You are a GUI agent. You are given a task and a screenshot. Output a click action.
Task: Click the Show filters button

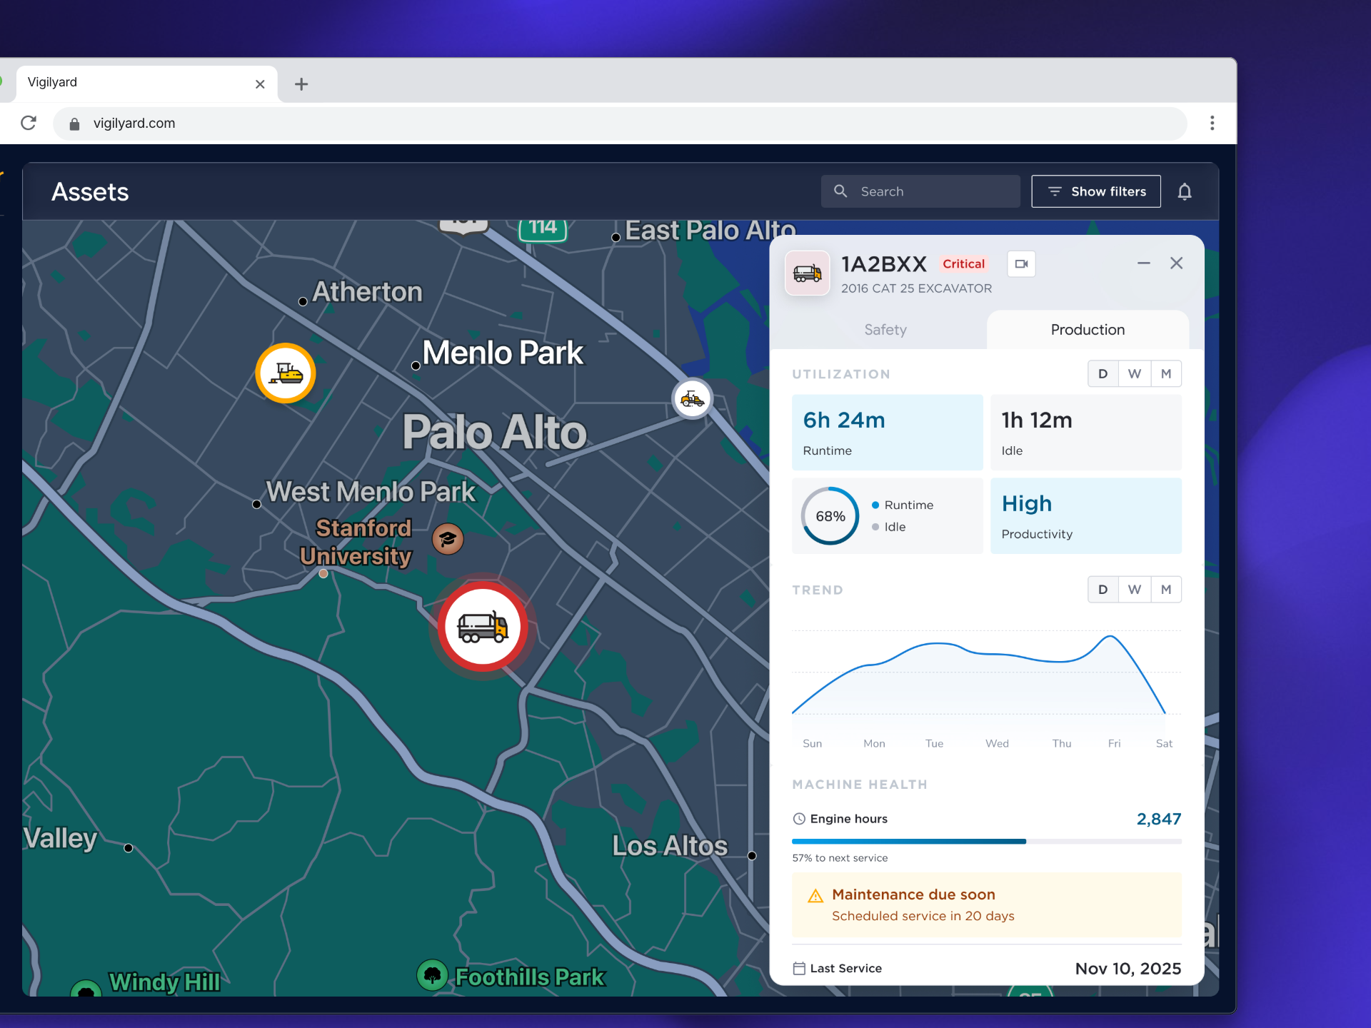tap(1096, 191)
